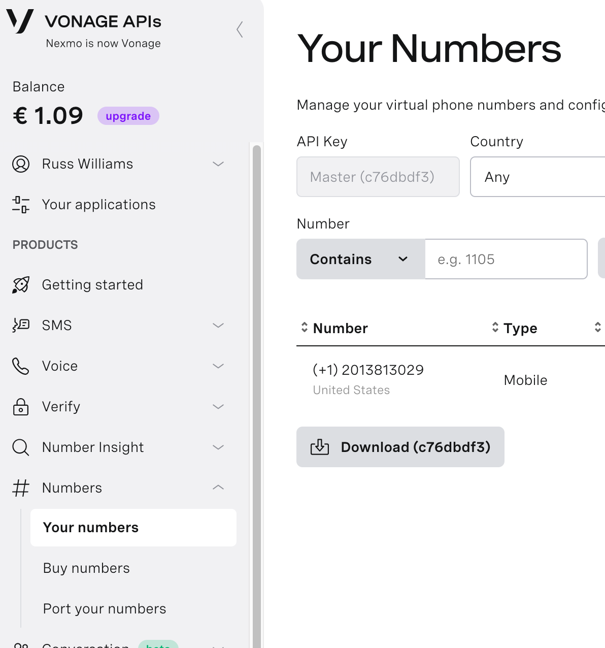This screenshot has height=648, width=605.
Task: Sort the table by Type column
Action: click(x=495, y=328)
